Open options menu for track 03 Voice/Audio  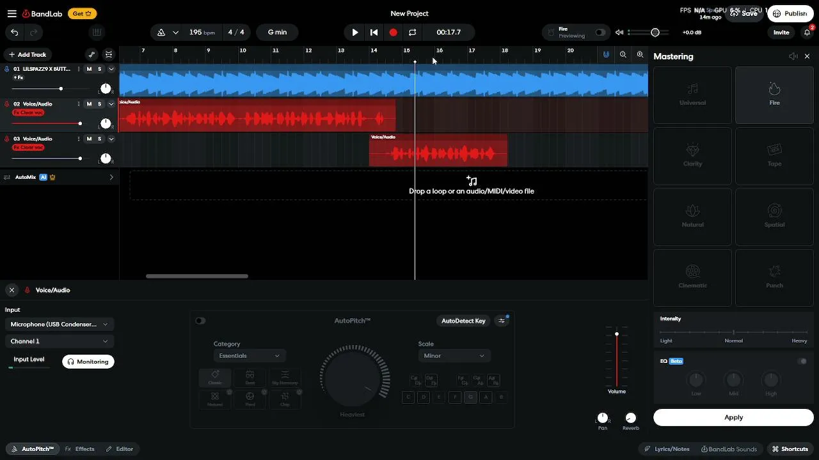[79, 139]
